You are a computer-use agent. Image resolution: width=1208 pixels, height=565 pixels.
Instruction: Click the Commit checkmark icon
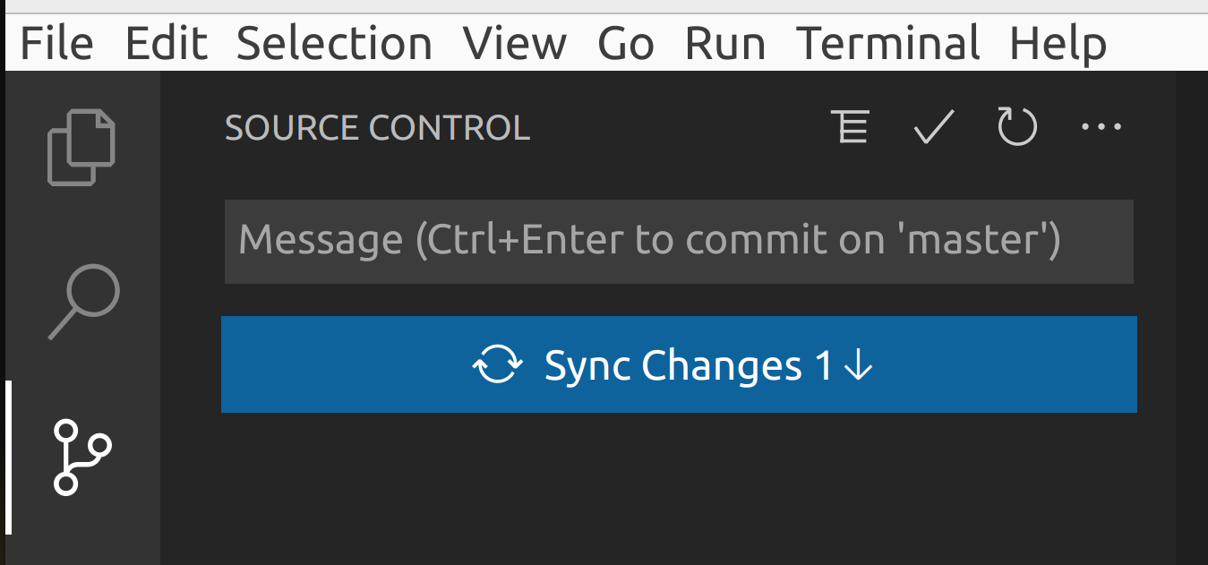tap(933, 127)
